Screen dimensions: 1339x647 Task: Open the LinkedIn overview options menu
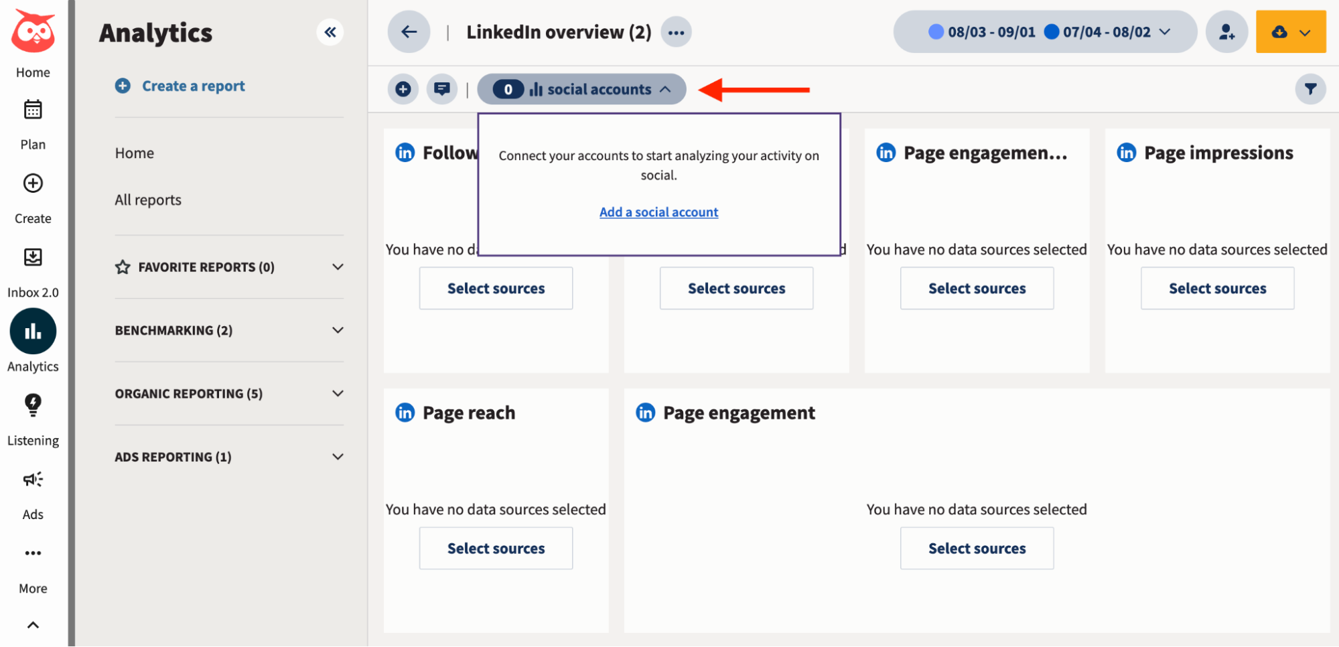676,31
